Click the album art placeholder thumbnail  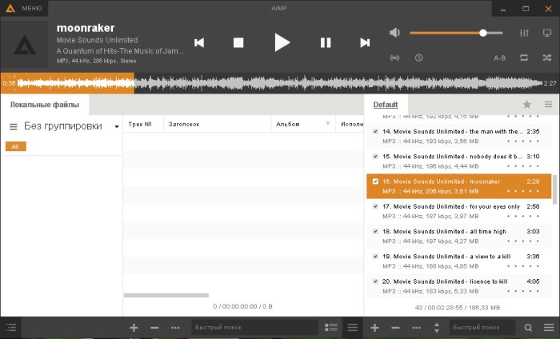25,45
